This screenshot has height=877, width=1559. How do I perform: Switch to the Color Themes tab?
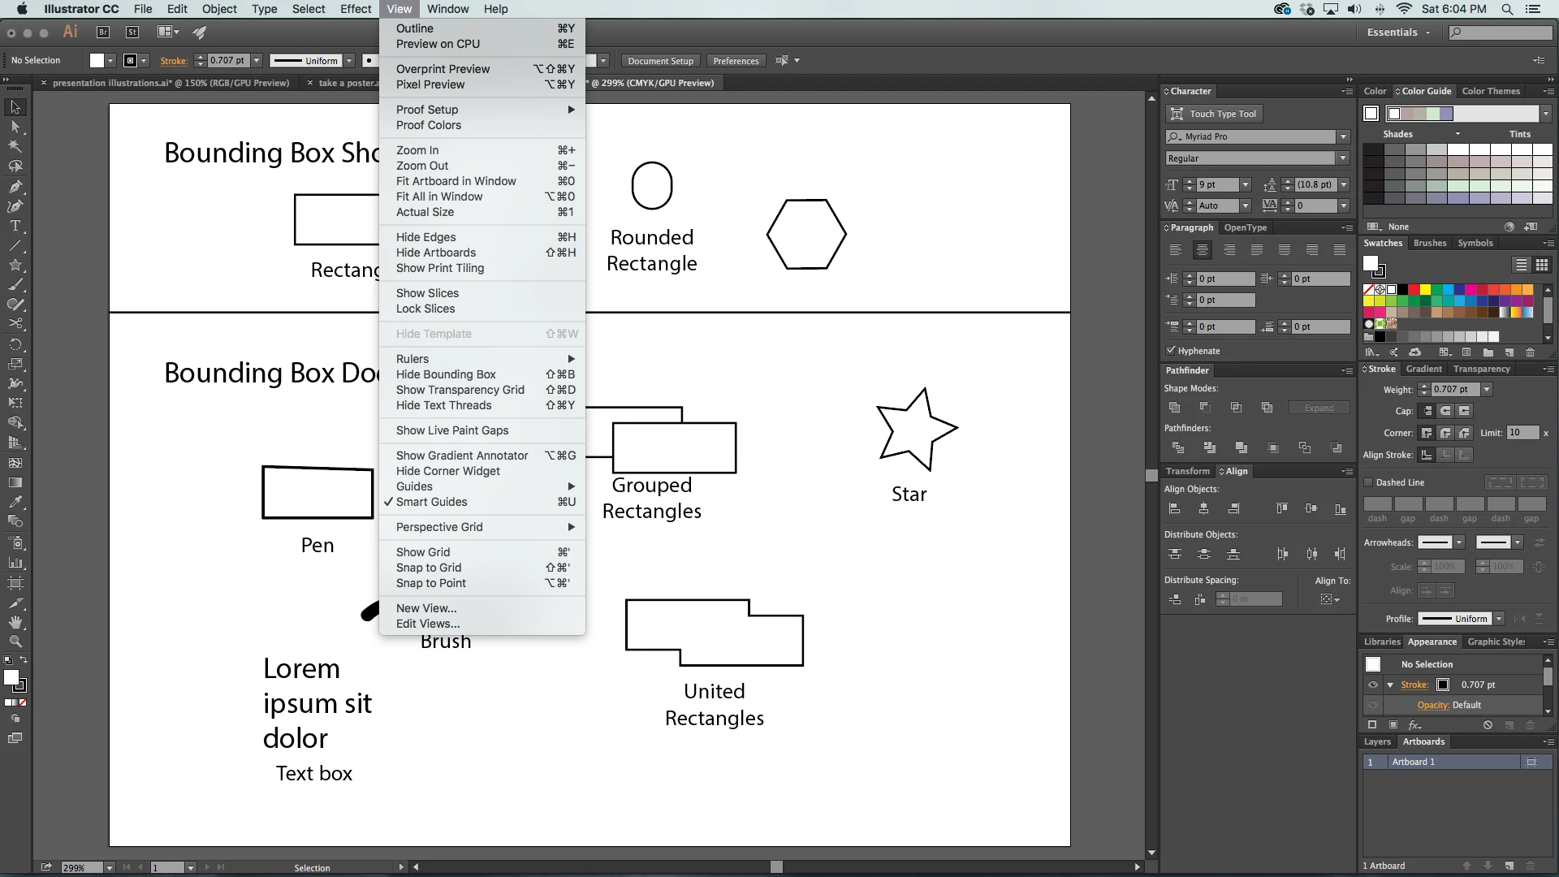(x=1491, y=91)
